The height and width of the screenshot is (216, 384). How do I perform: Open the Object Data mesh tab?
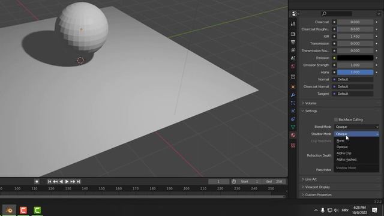click(293, 127)
